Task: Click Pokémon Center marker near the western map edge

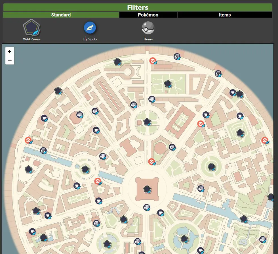Action: [x=28, y=140]
